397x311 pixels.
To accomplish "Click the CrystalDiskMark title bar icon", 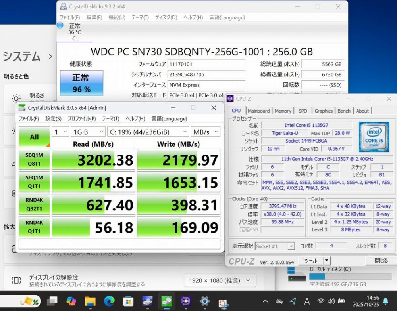I will pyautogui.click(x=22, y=108).
